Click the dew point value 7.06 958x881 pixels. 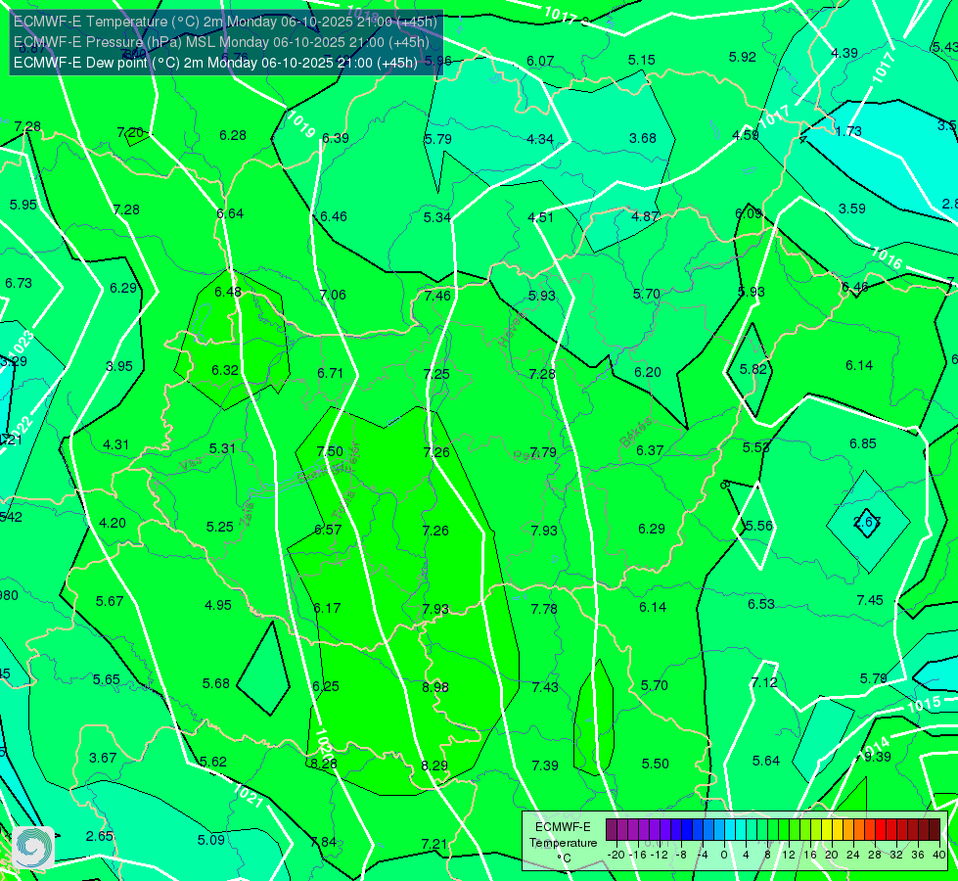pos(333,295)
